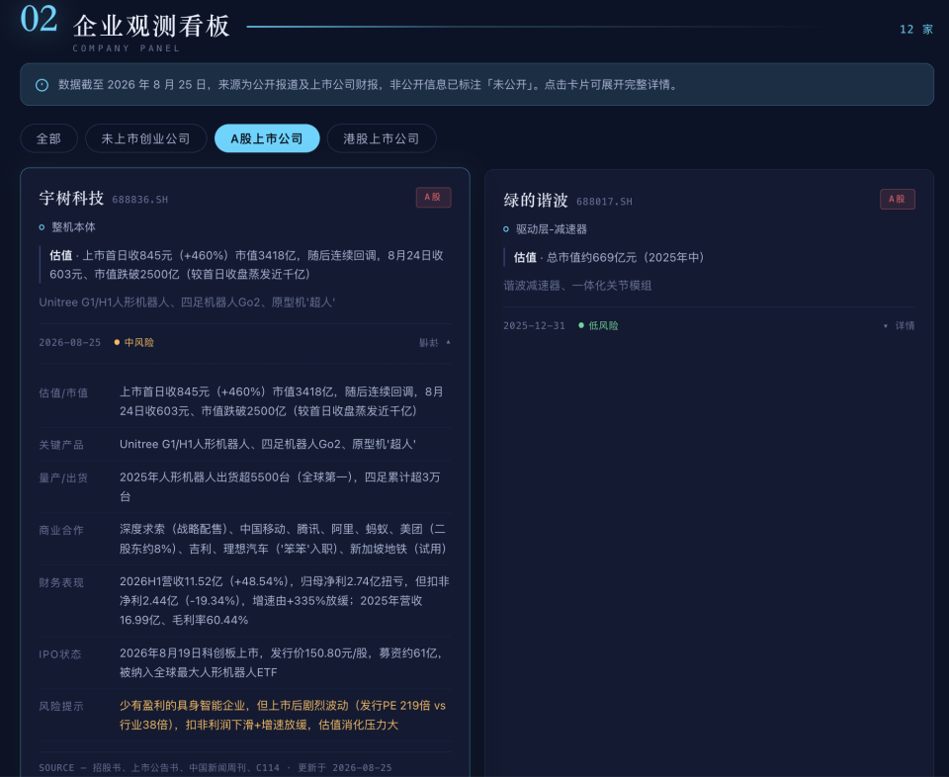The image size is (949, 777).
Task: Click the date 2025-12-31 on 绿的谐波 card
Action: pos(534,326)
